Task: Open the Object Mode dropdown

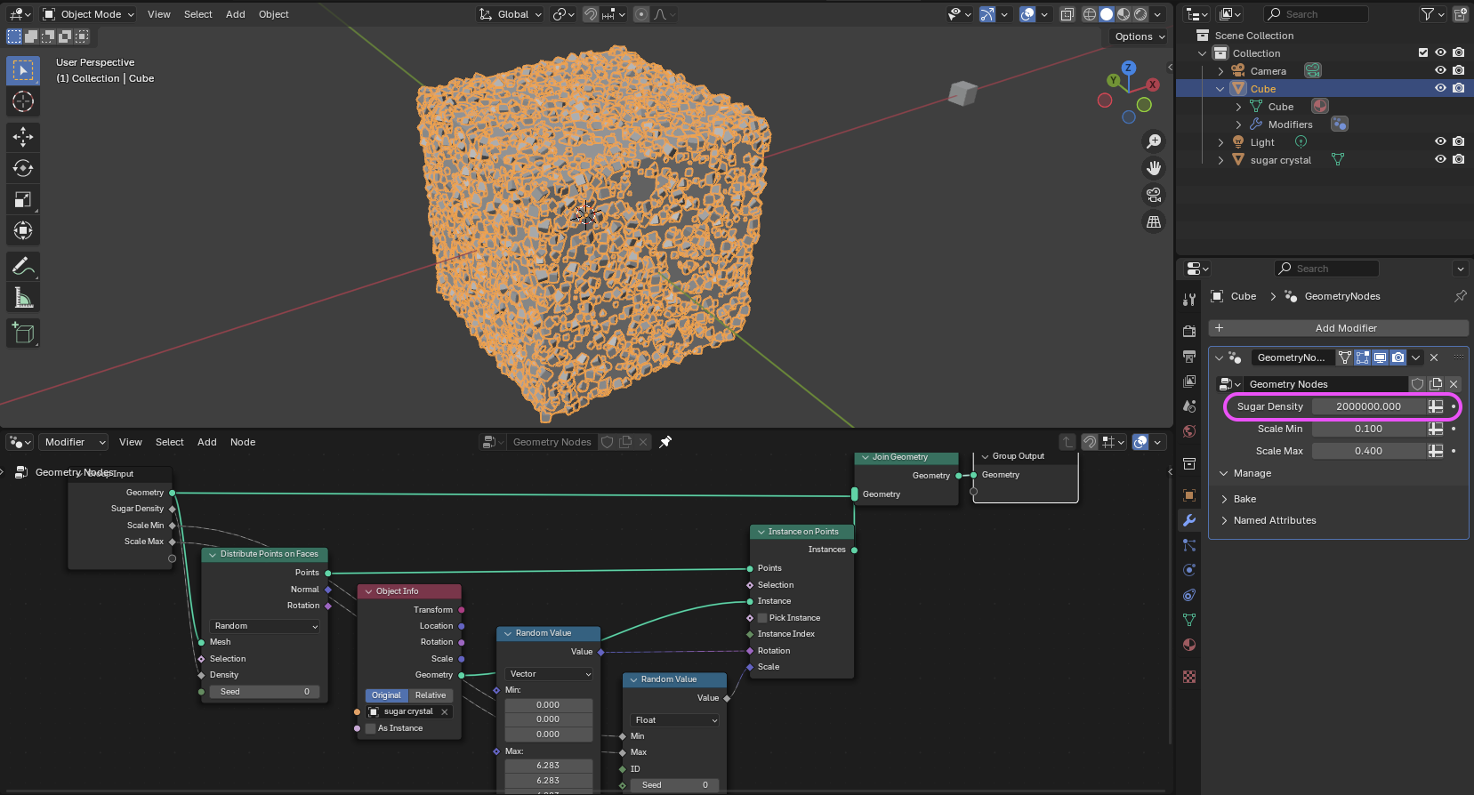Action: pos(89,14)
